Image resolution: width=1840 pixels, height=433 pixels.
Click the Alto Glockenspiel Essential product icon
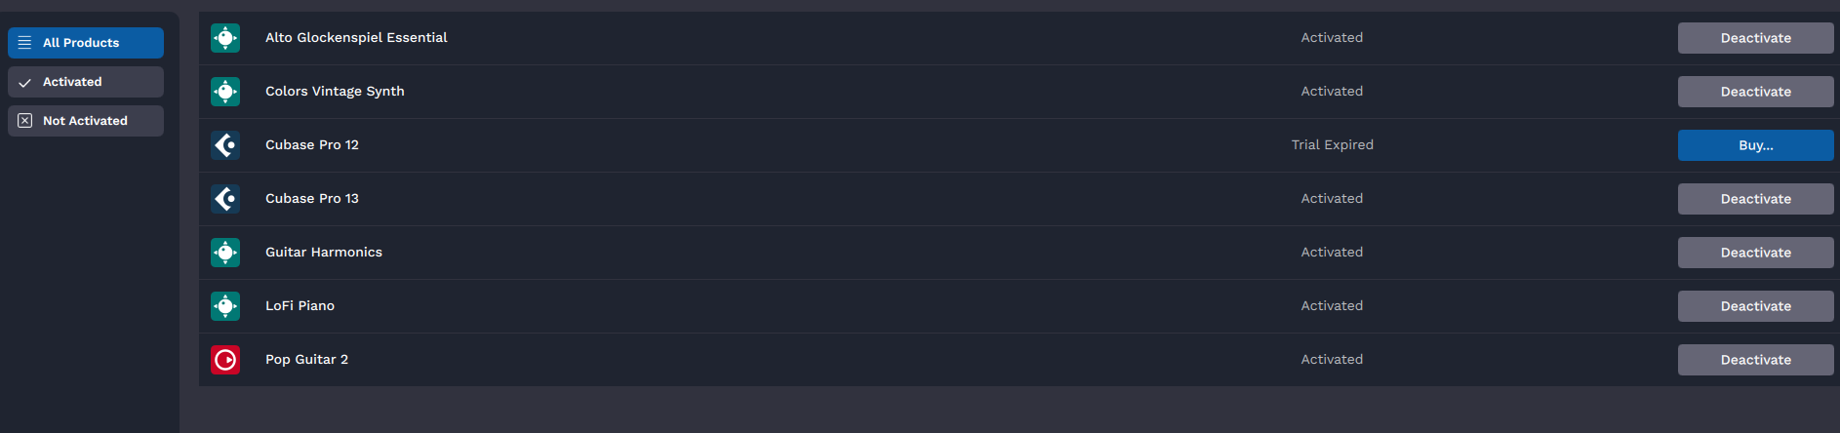click(x=225, y=38)
